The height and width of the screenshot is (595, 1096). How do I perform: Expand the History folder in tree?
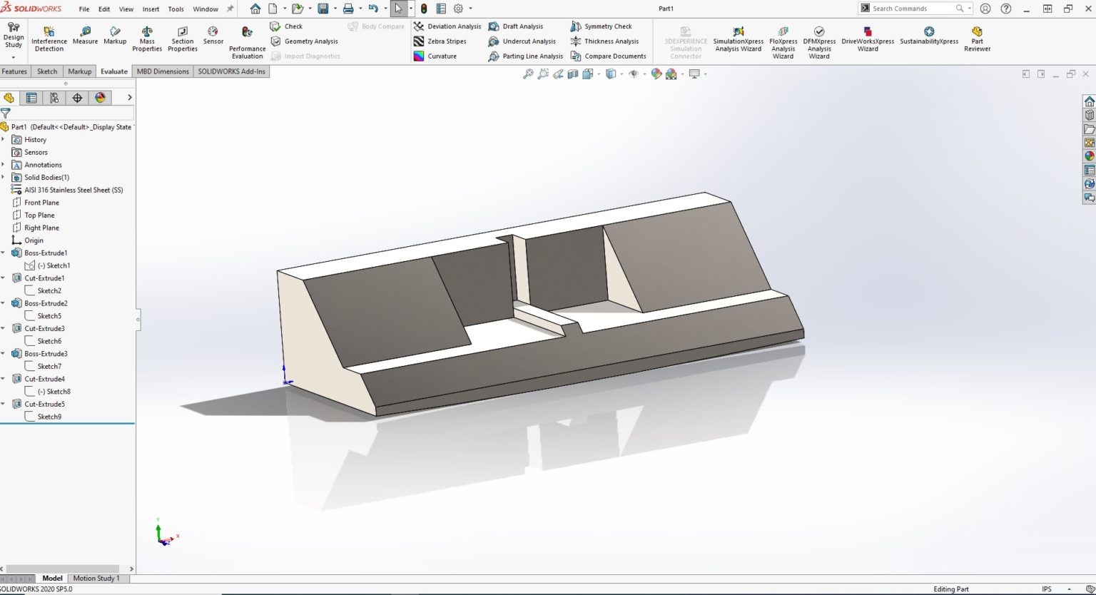3,140
